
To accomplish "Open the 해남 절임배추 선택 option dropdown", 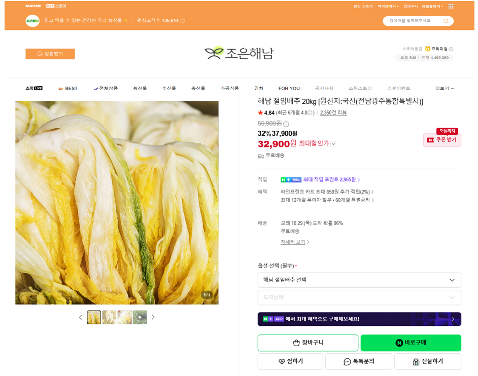I will click(x=359, y=280).
